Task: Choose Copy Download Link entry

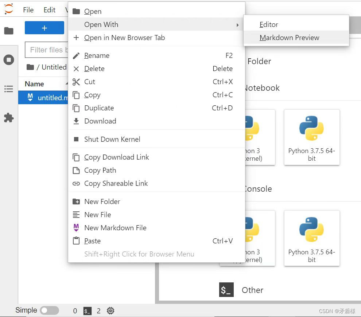Action: coord(156,157)
